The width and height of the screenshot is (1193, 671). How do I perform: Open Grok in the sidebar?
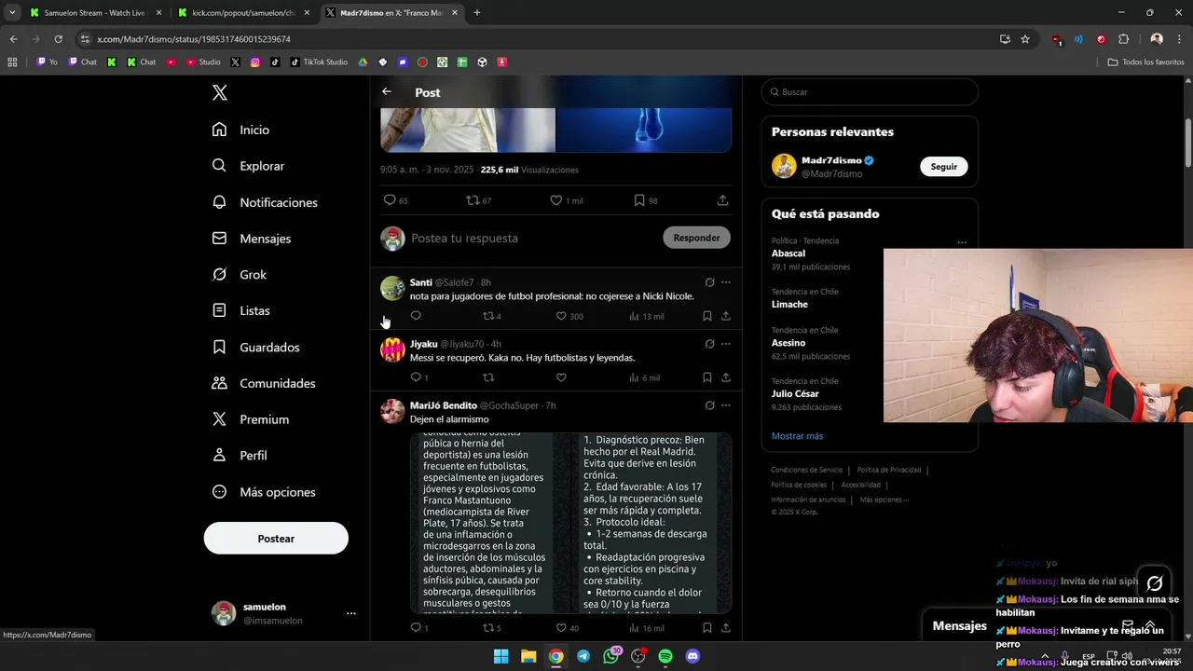(x=240, y=275)
